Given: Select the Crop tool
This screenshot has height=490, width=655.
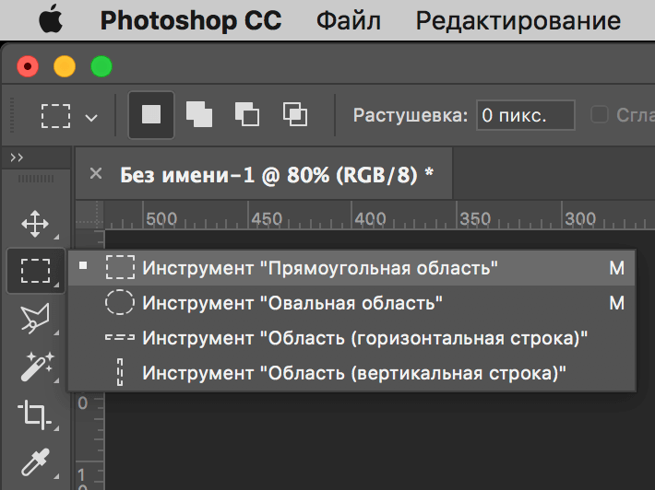Looking at the screenshot, I should 33,414.
